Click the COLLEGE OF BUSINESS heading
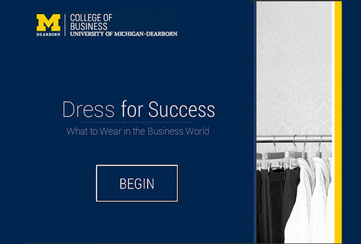Screen dimensions: 361x244 point(91,22)
